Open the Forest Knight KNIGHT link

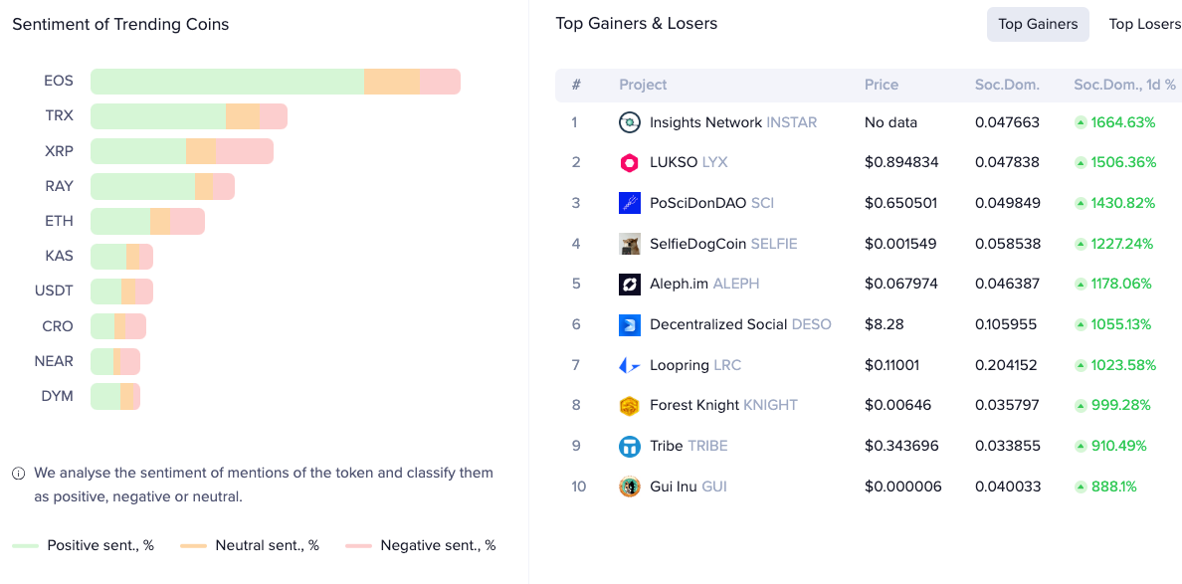coord(723,405)
